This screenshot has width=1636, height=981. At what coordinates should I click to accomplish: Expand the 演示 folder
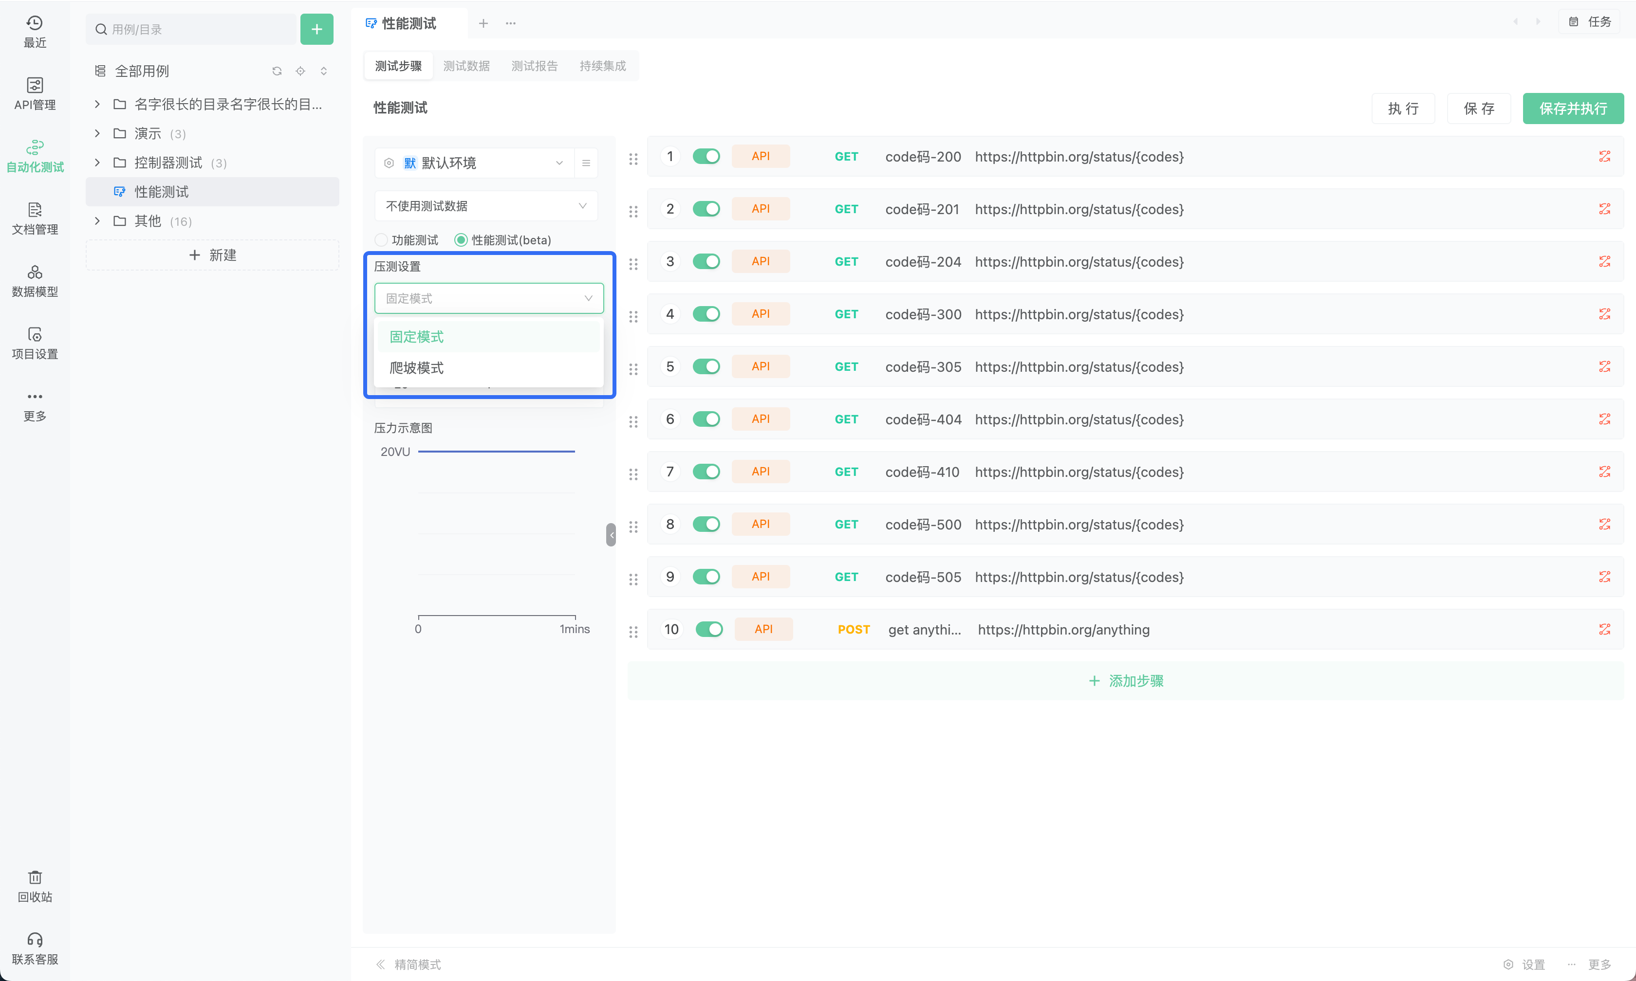coord(97,133)
